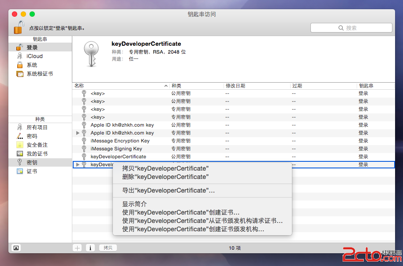Click 显示简介 in context menu
Screen dimensions: 403x266
click(134, 204)
